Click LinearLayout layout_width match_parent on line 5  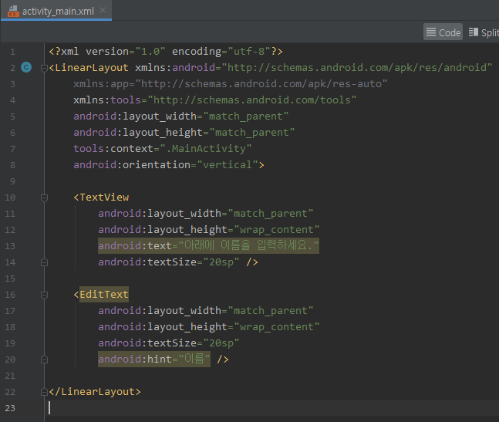[180, 116]
